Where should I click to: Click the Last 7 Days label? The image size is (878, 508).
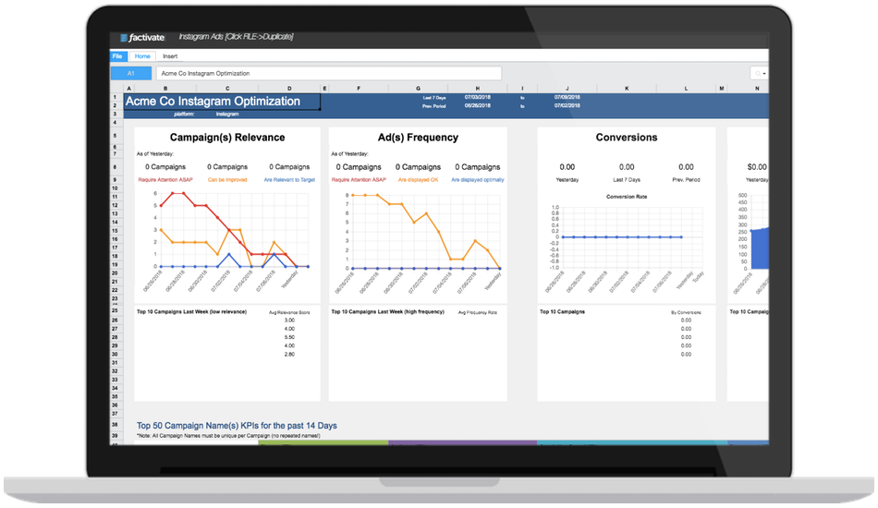pos(434,98)
